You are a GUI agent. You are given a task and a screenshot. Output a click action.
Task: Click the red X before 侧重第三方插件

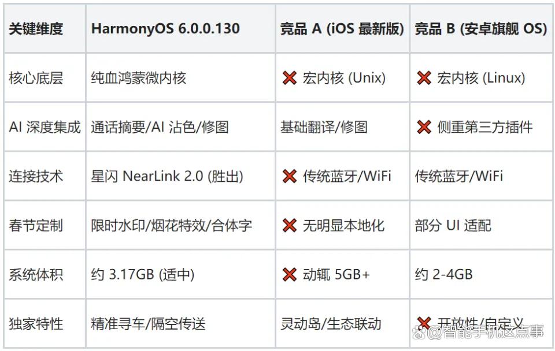pos(424,127)
